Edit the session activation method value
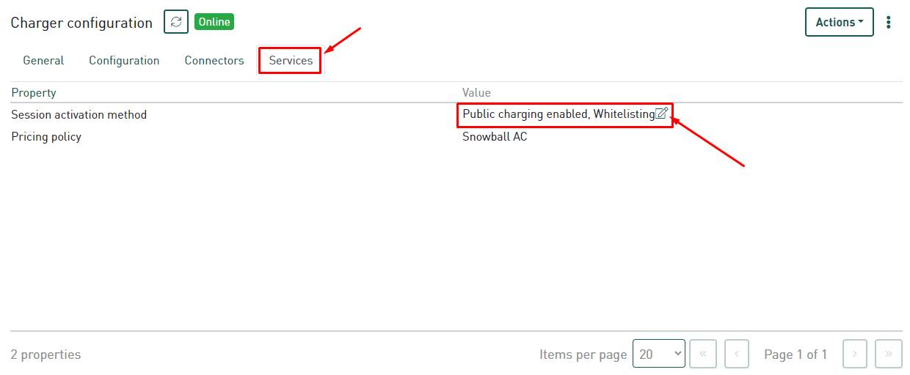910x375 pixels. [x=661, y=114]
